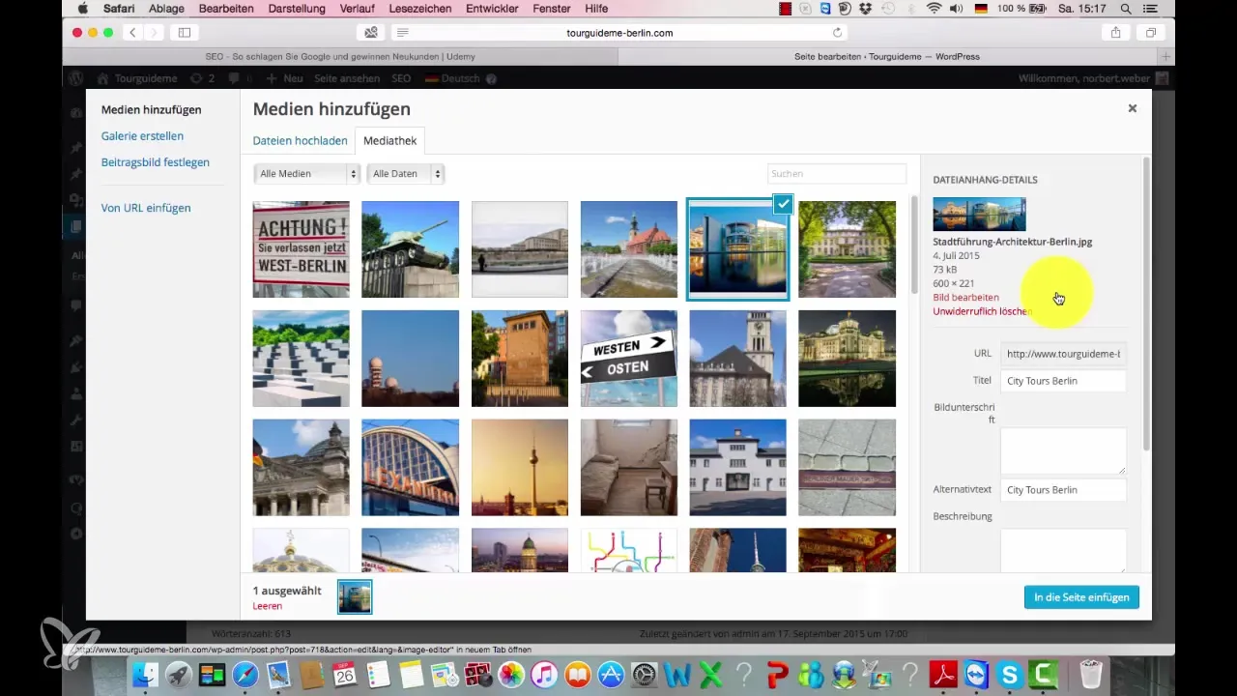Open Safari's share menu icon
1237x696 pixels.
coord(1115,32)
